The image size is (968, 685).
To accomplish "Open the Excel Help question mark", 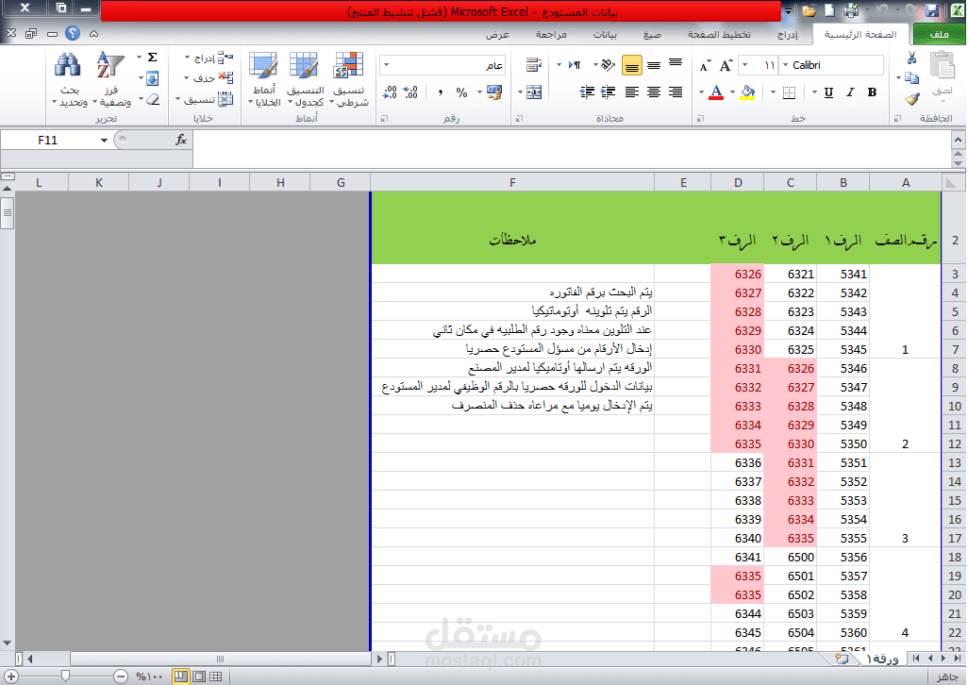I will [x=73, y=33].
